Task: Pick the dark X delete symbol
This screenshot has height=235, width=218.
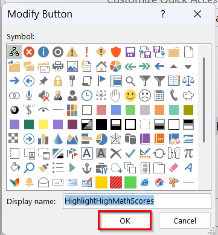Action: [116, 153]
